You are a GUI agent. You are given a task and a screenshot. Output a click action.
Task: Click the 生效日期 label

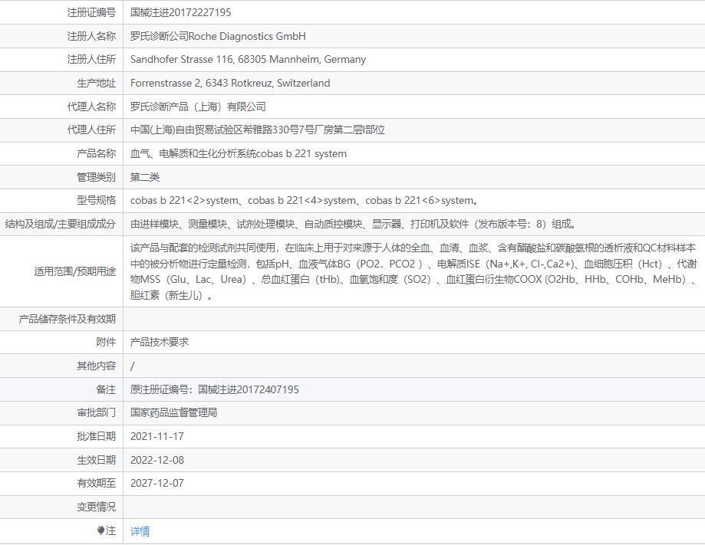tap(96, 460)
